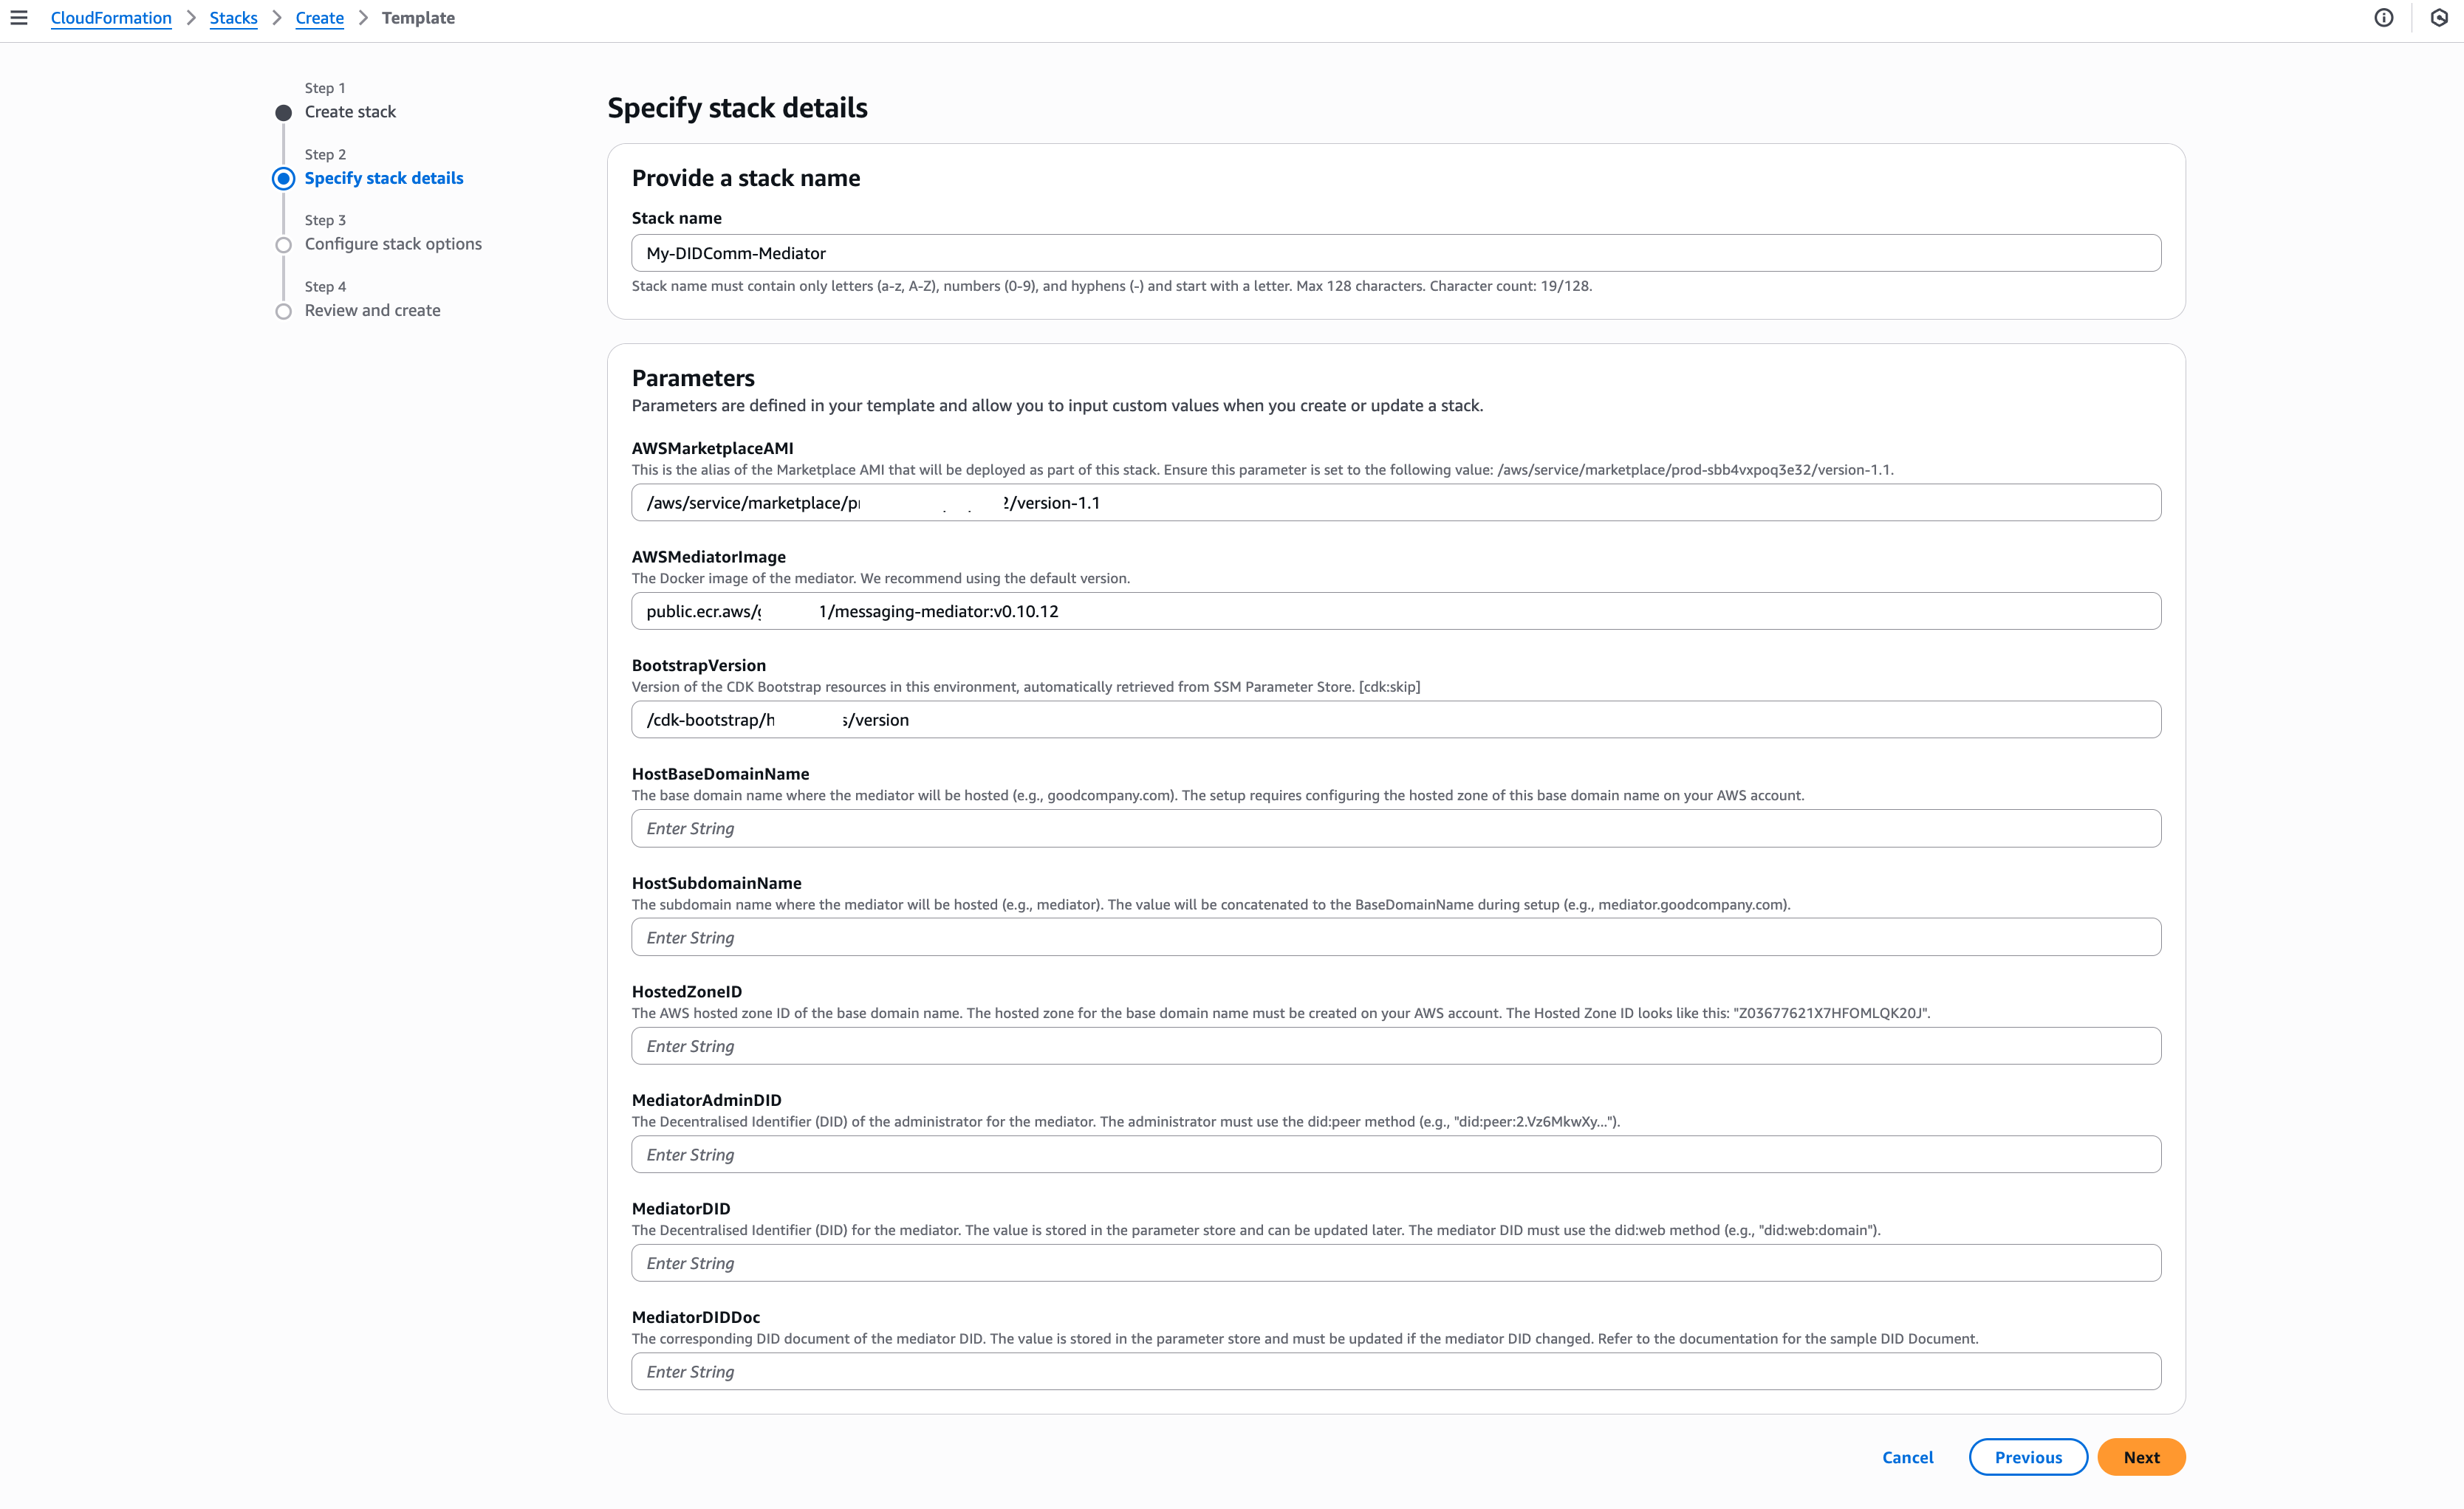Select the Specify stack details step

click(x=383, y=178)
